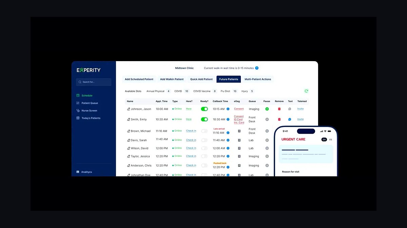Viewport: 407px width, 228px height.
Task: Select the Quick Add Patient tab
Action: [x=201, y=79]
